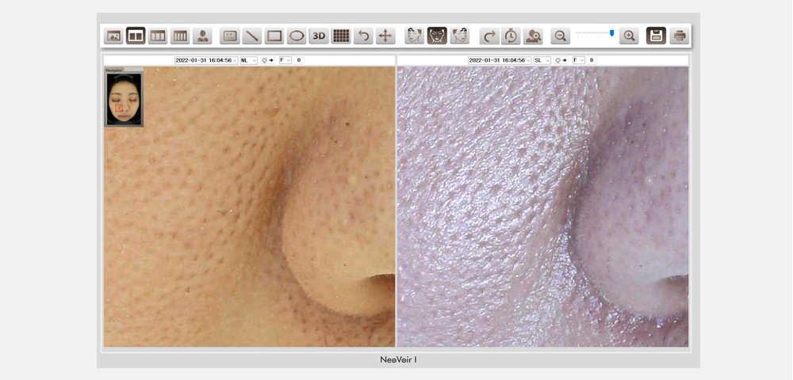Save using the floppy disk icon
The width and height of the screenshot is (793, 380).
point(656,36)
